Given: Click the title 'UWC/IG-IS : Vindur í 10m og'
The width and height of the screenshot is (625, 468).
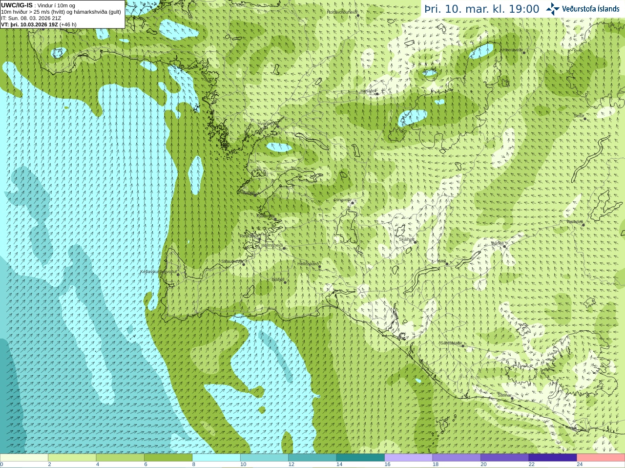Looking at the screenshot, I should [38, 5].
